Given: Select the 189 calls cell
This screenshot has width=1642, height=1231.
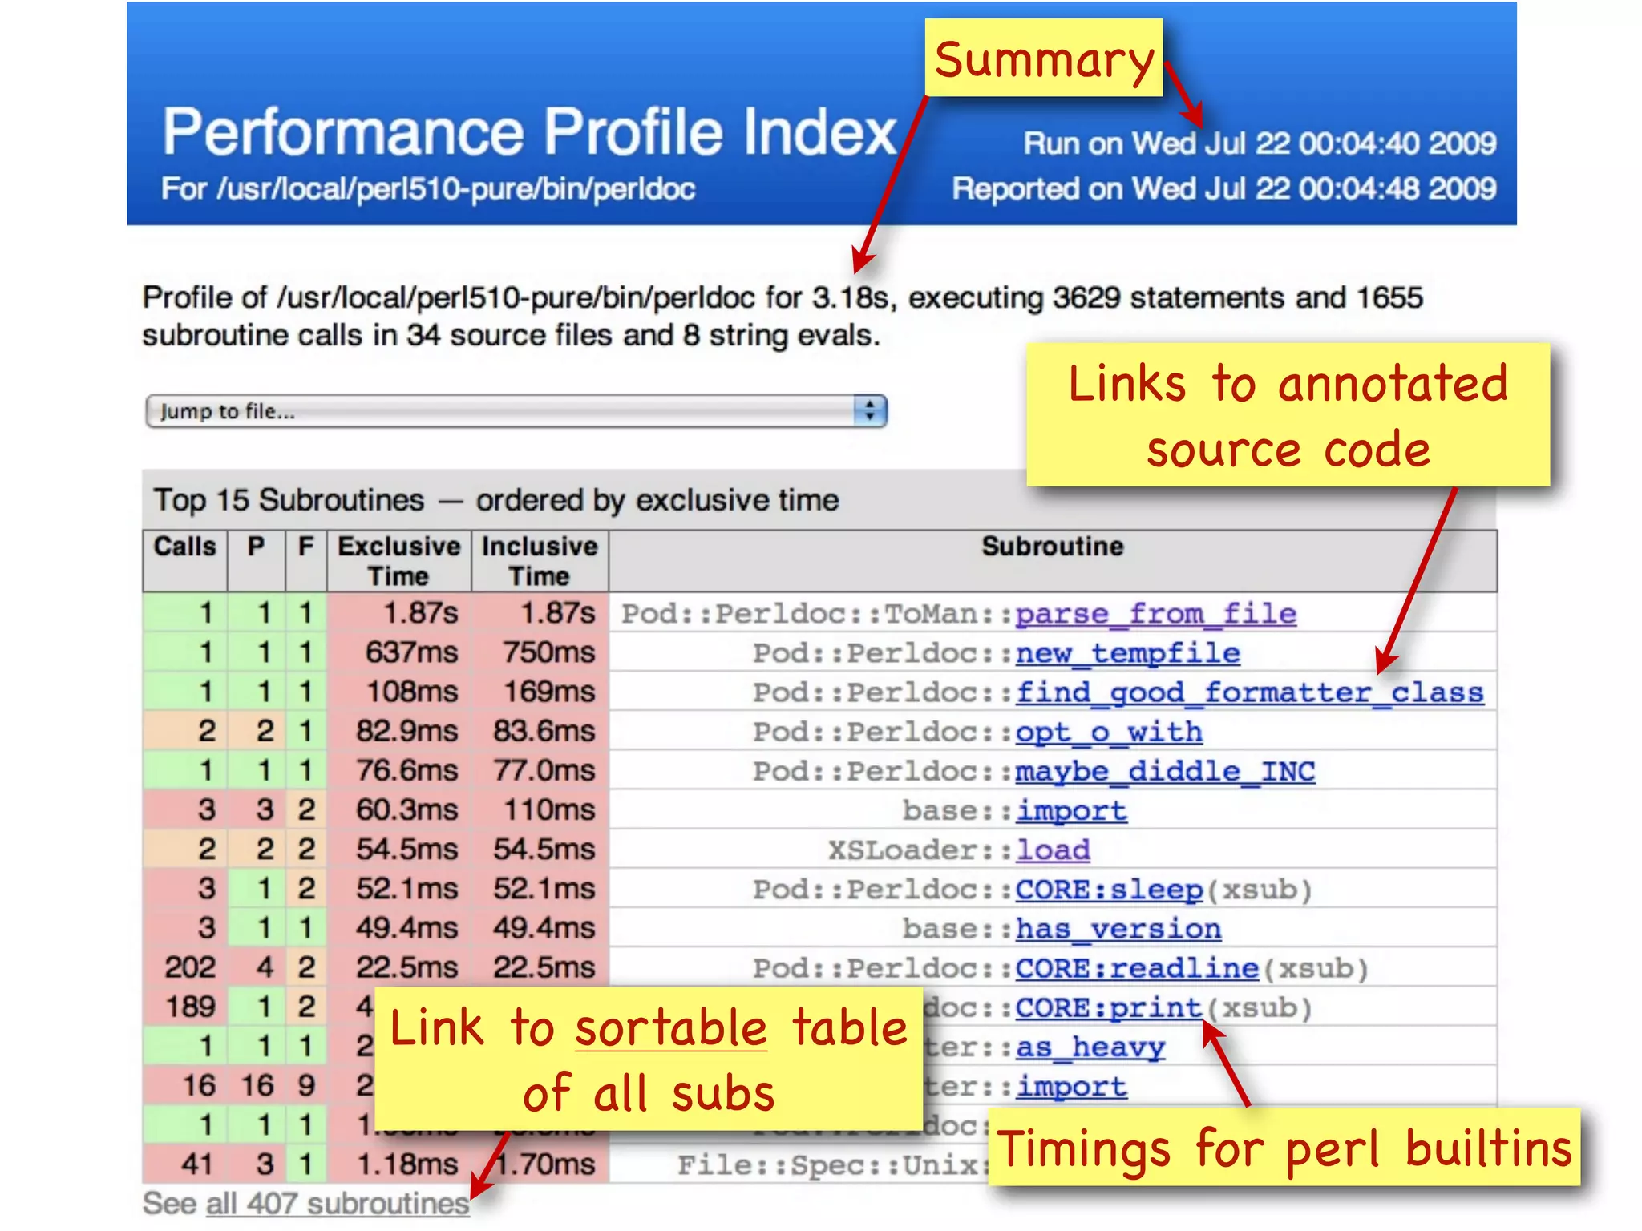Looking at the screenshot, I should (185, 1006).
